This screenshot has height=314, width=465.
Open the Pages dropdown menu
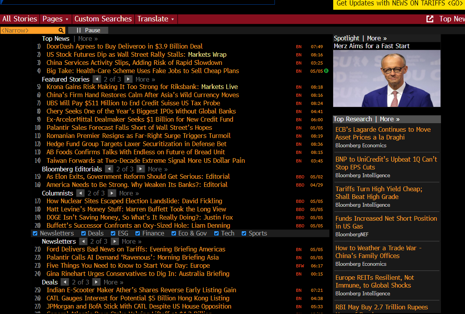[56, 19]
